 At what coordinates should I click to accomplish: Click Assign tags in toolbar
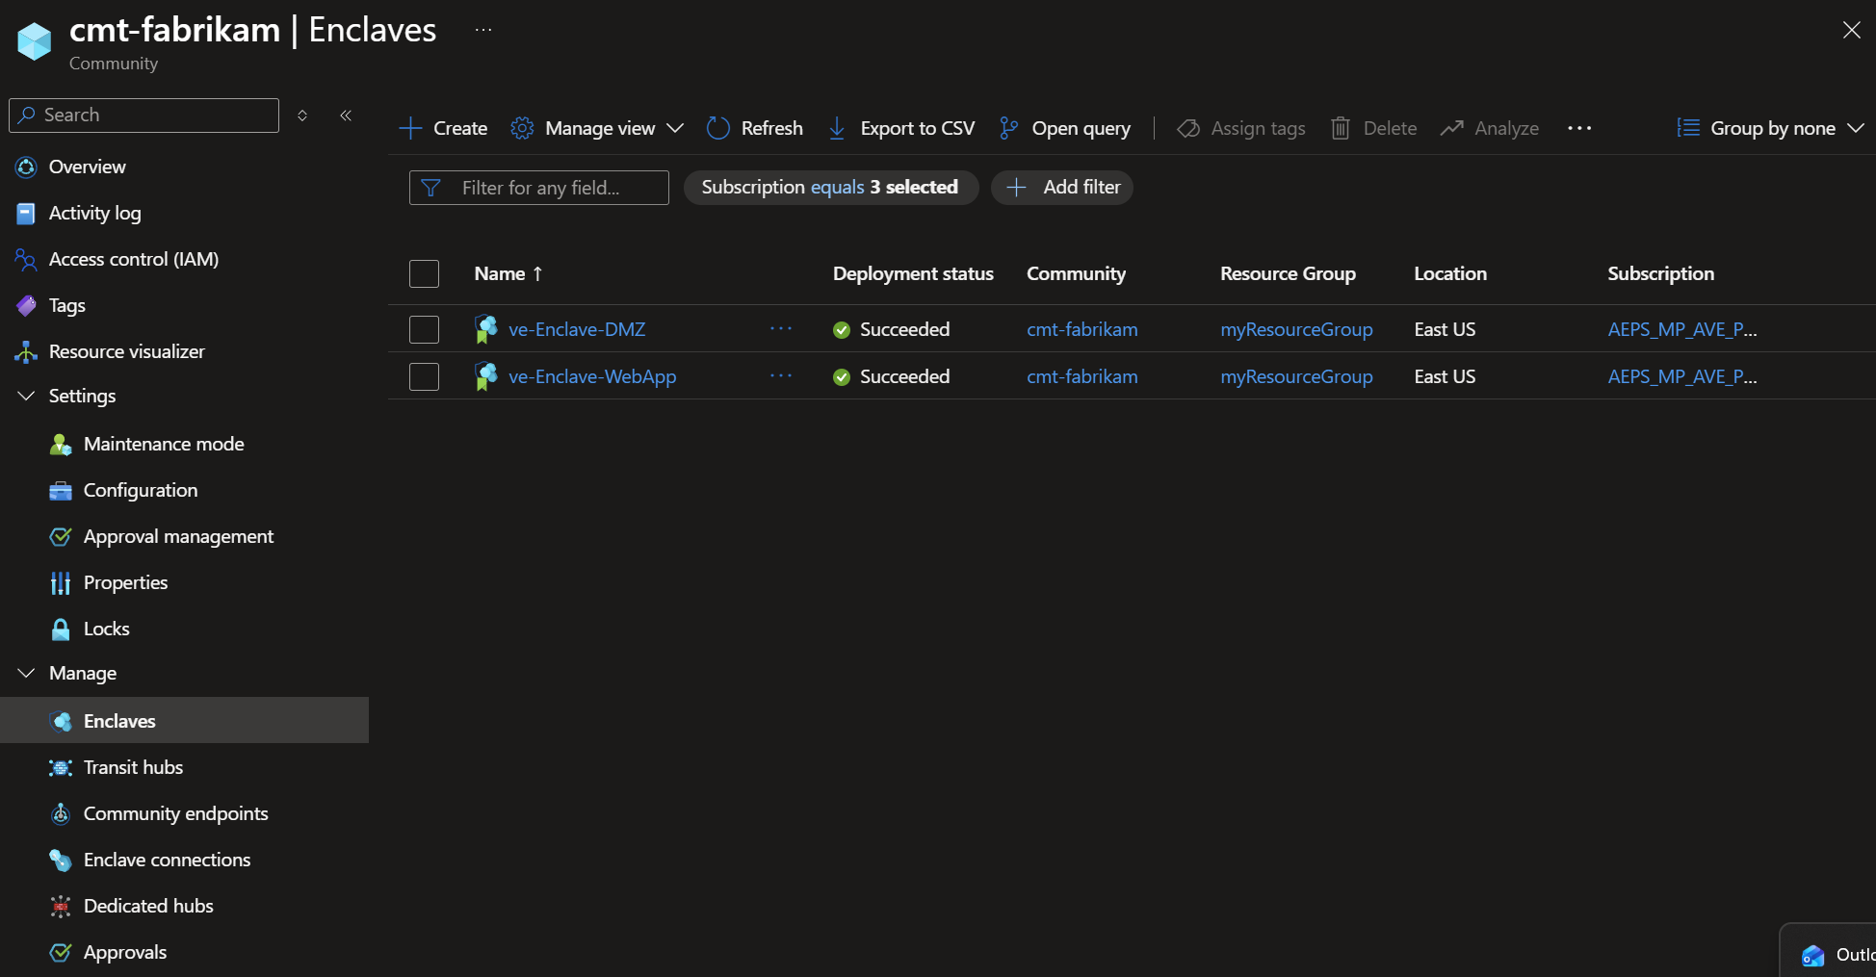click(x=1241, y=128)
